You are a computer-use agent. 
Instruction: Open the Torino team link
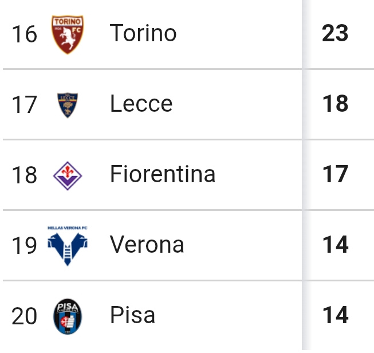coord(143,33)
